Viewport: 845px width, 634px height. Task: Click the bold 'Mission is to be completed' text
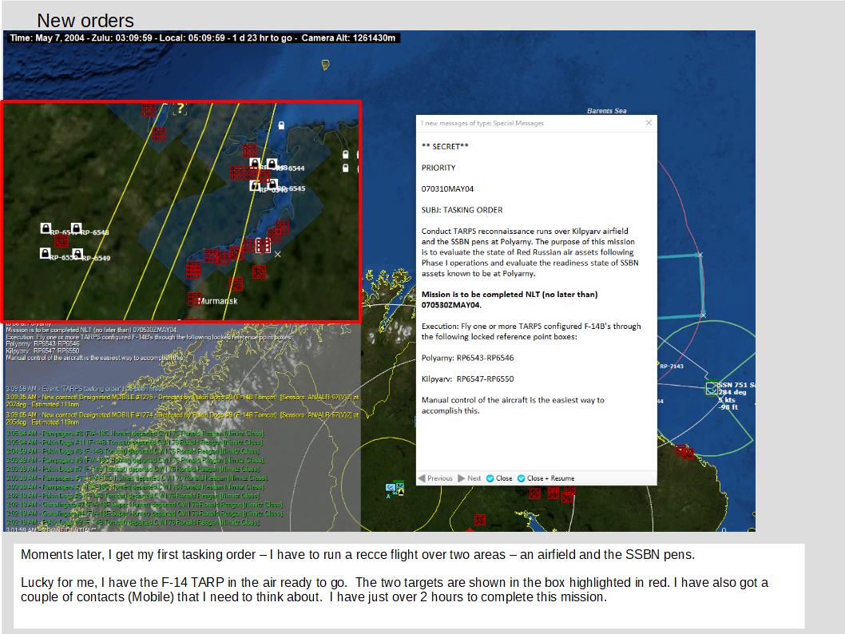point(510,299)
